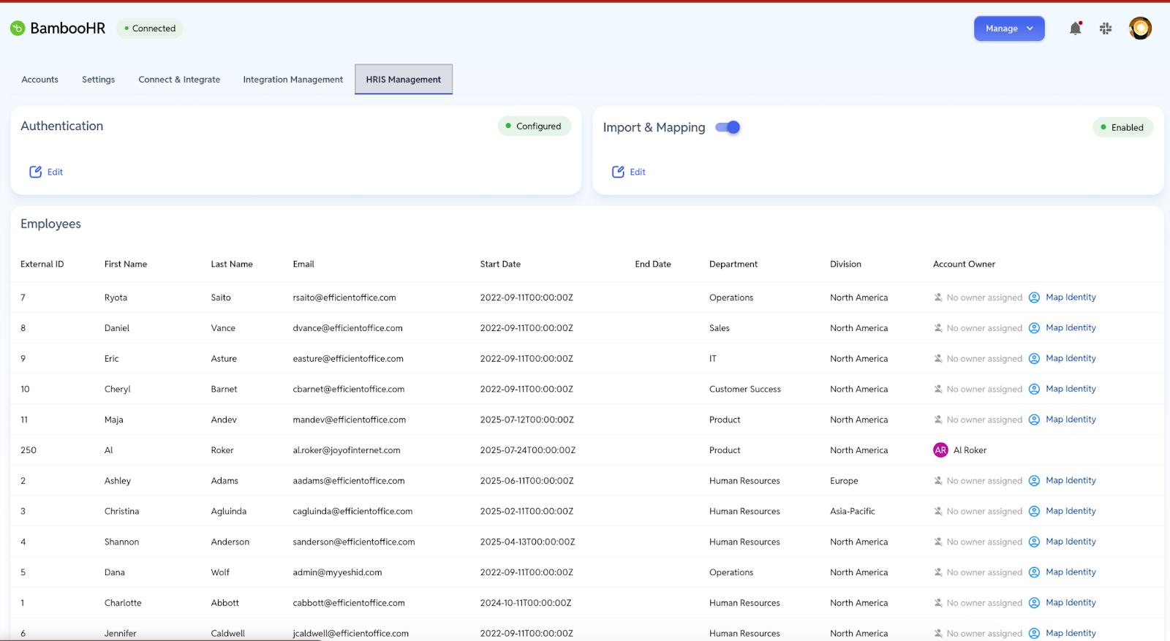Click Edit link under Authentication
The width and height of the screenshot is (1170, 641).
click(55, 172)
